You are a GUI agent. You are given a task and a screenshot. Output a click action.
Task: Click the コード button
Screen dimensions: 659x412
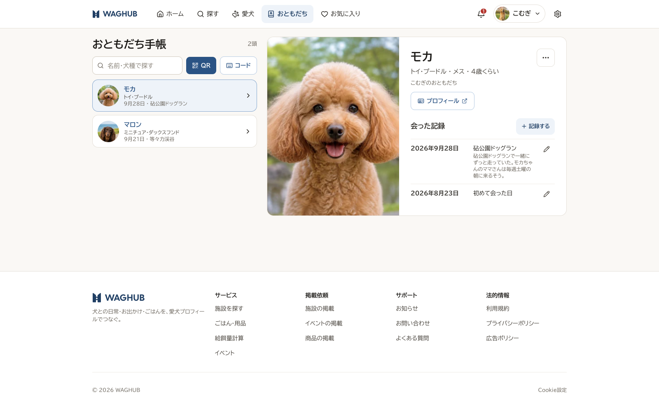[238, 66]
